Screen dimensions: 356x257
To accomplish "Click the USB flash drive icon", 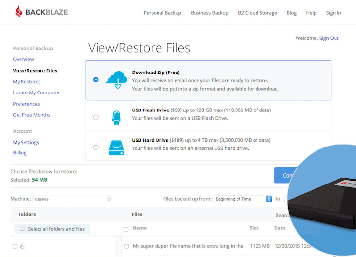I will click(116, 118).
